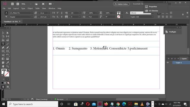The width and height of the screenshot is (190, 107).
Task: Switch to Paragraph Formatting Controls
Action: pos(6,17)
